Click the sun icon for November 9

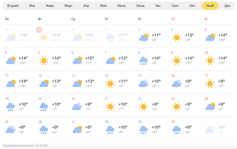tap(177, 60)
